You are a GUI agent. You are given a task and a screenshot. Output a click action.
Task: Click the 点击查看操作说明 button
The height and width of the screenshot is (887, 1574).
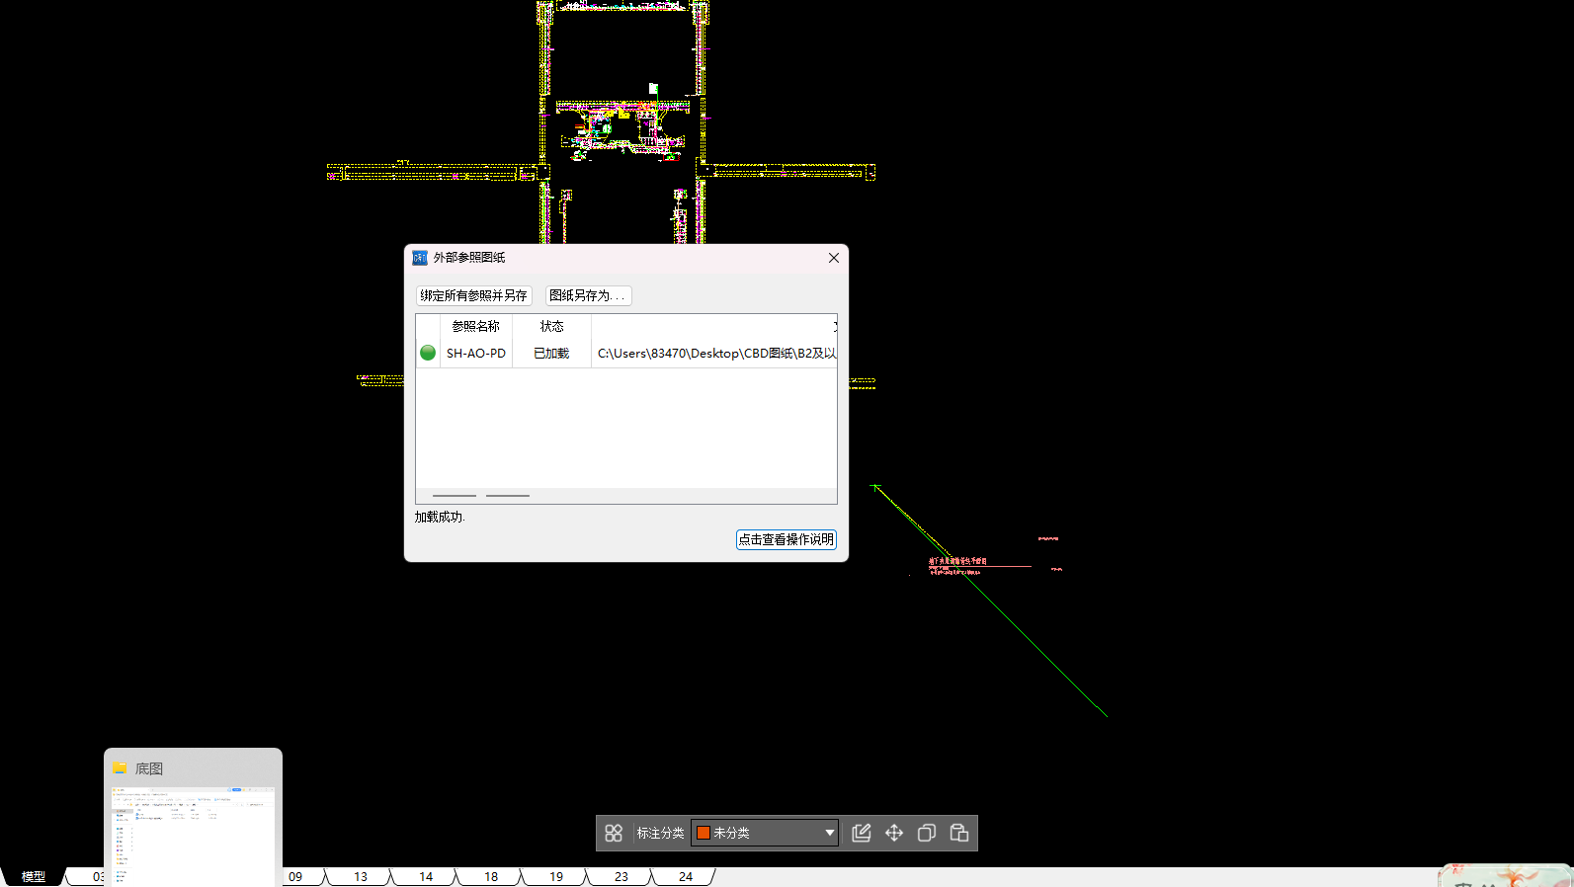coord(786,539)
